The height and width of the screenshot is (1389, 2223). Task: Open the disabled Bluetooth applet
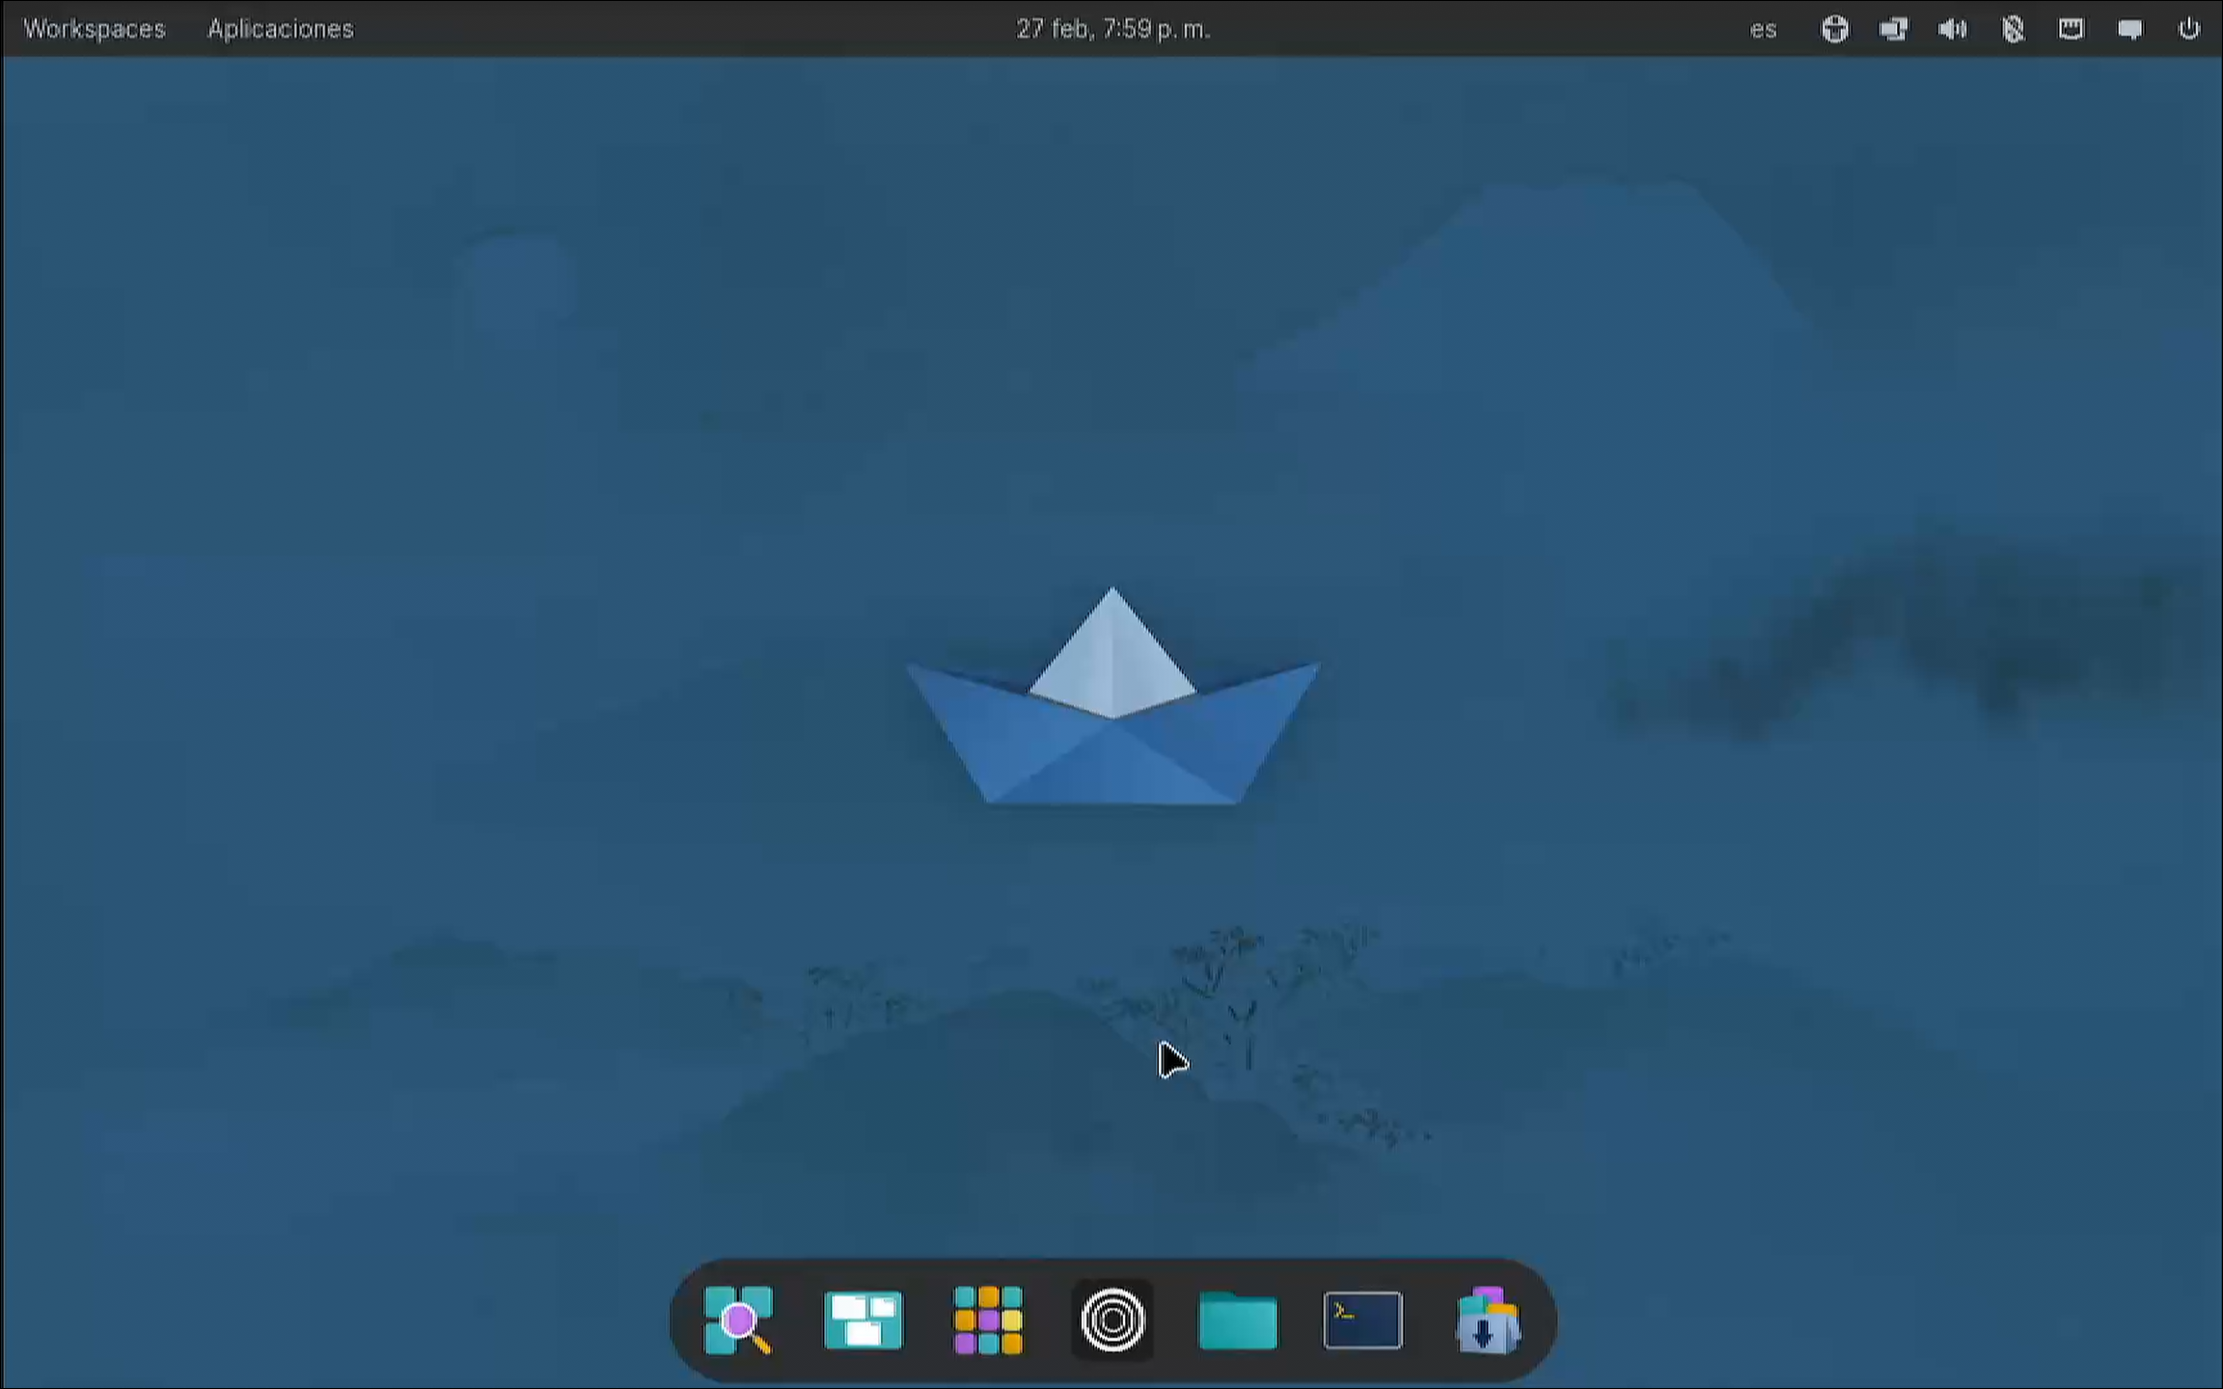2013,29
